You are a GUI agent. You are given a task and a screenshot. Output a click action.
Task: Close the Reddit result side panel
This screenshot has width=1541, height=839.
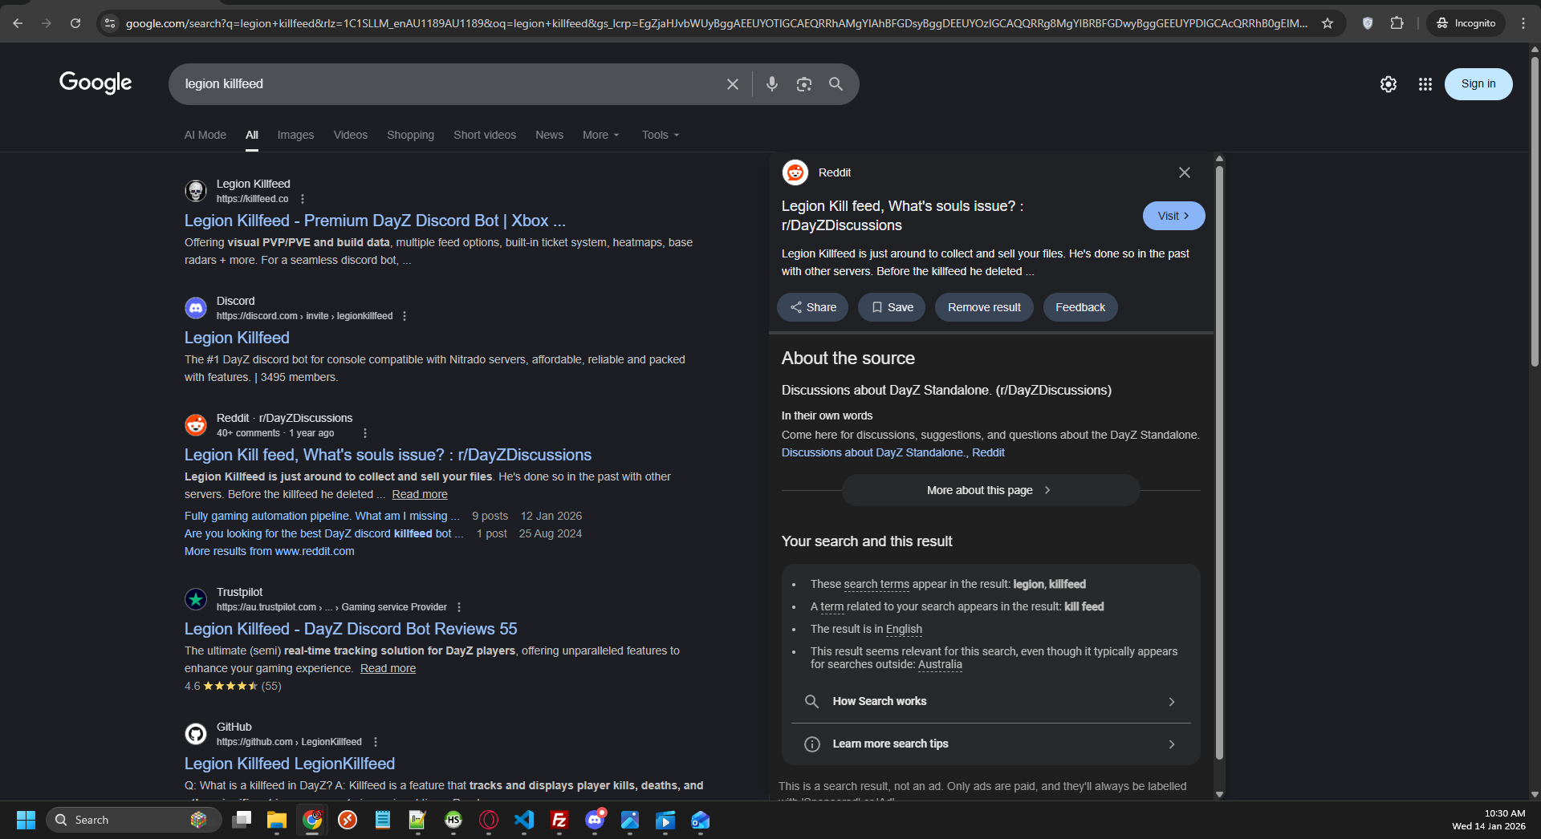[x=1185, y=172]
